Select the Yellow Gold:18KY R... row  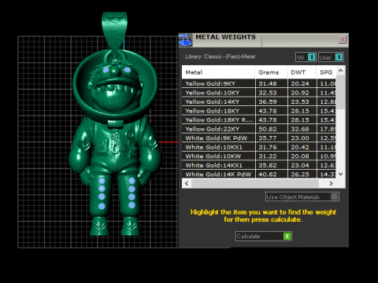(x=259, y=119)
